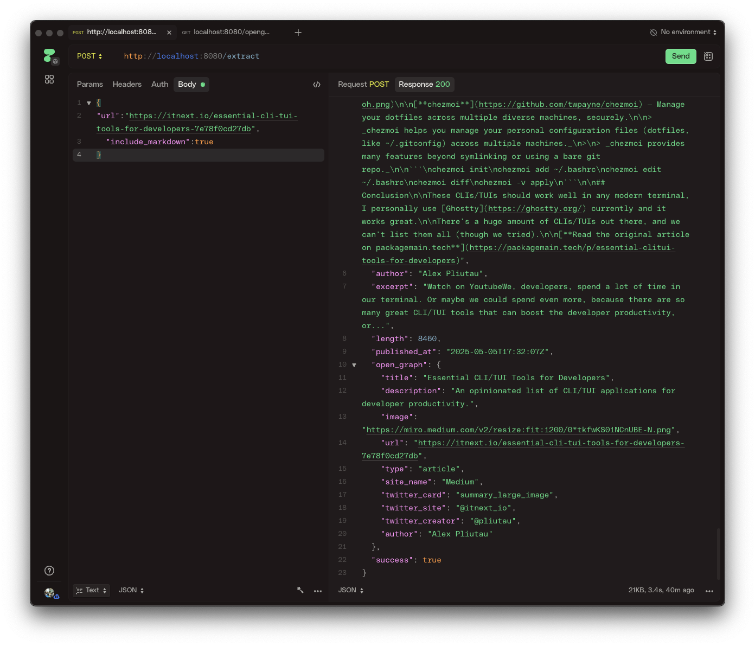Collapse the open_graph object in response
The image size is (755, 646).
354,365
